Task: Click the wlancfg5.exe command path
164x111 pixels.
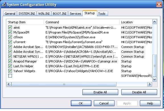Action: pyautogui.click(x=82, y=56)
